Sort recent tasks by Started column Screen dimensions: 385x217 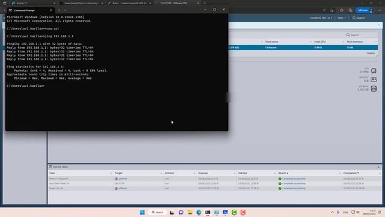(x=242, y=173)
